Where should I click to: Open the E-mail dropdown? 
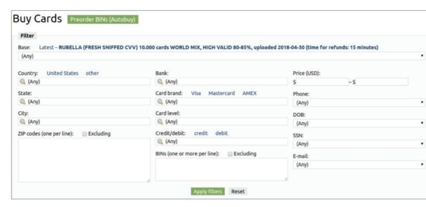coord(359,164)
